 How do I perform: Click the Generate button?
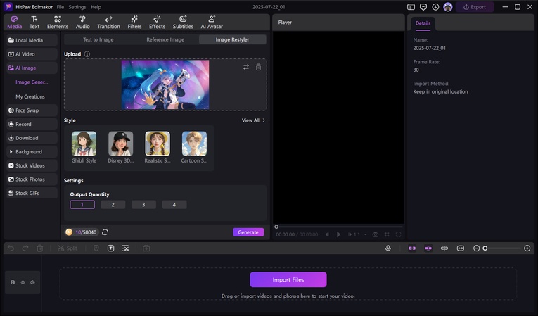248,232
